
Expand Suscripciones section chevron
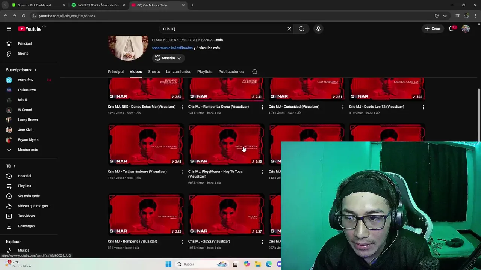click(35, 70)
